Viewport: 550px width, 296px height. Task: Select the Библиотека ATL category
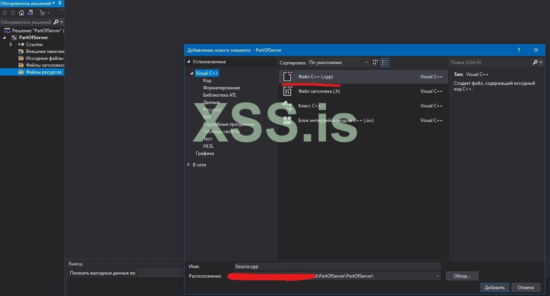(x=220, y=95)
